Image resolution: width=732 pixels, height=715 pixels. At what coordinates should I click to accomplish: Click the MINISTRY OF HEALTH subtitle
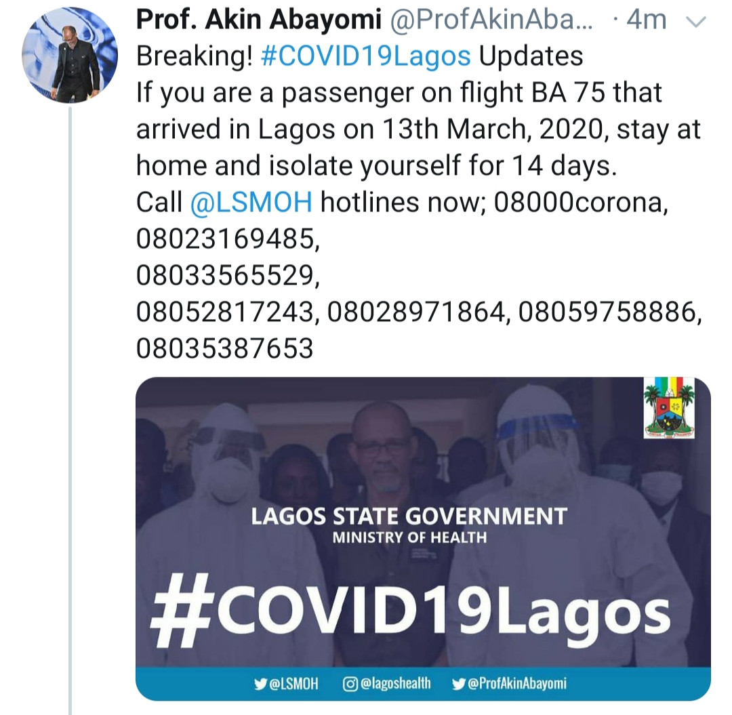point(409,539)
